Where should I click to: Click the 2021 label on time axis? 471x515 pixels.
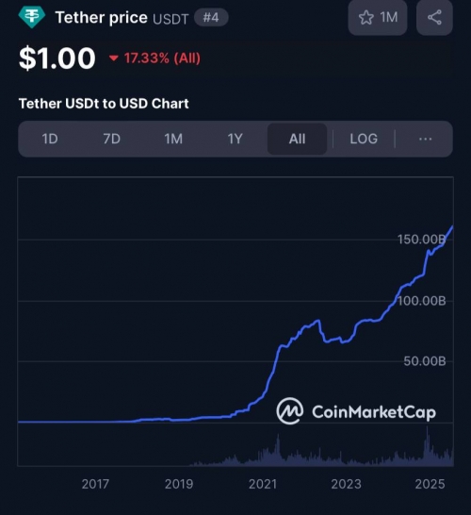click(263, 484)
